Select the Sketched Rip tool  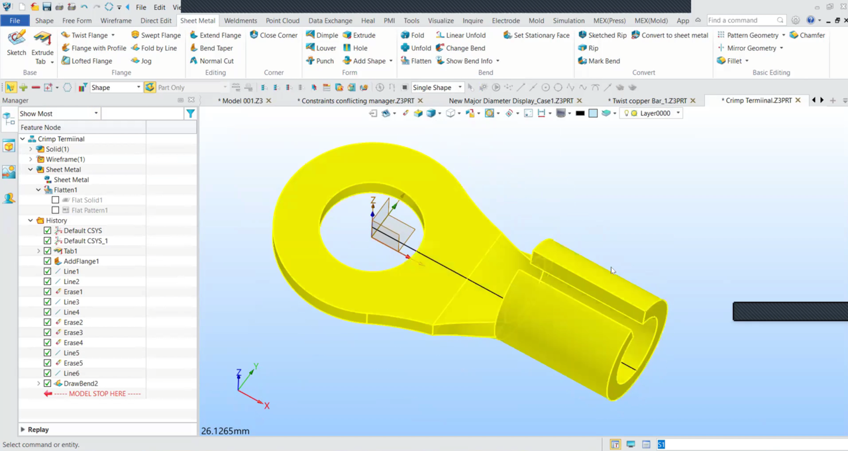602,35
